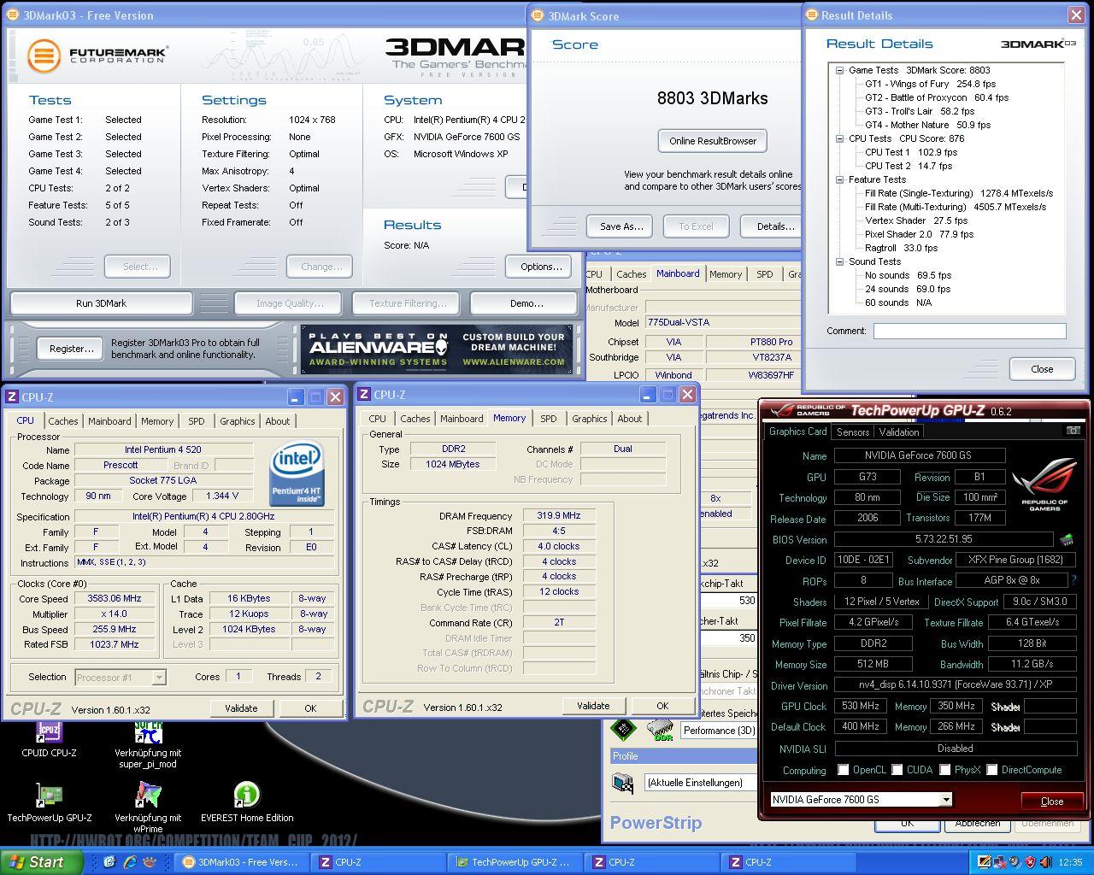Click the PowerStrip DDR memory icon

(660, 730)
